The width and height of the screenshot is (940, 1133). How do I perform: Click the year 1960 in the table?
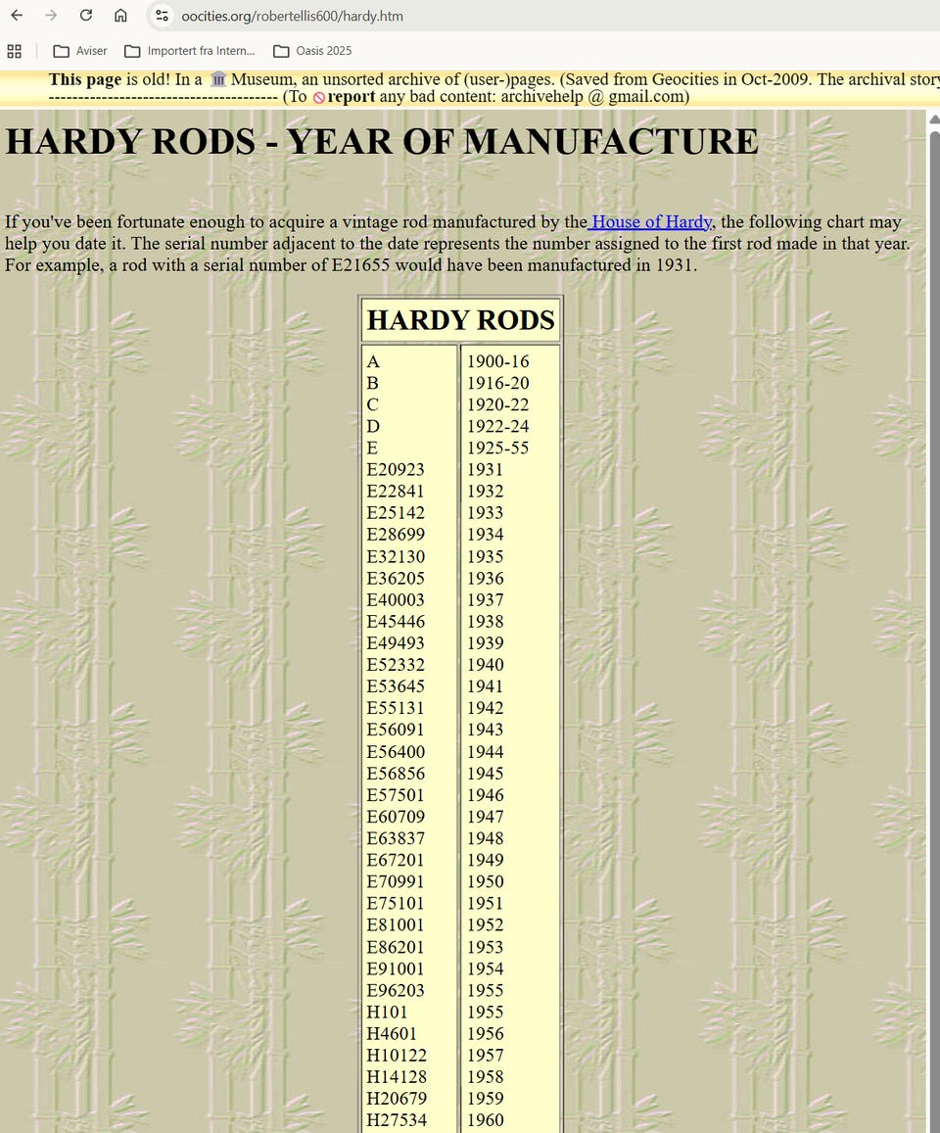pos(485,1120)
